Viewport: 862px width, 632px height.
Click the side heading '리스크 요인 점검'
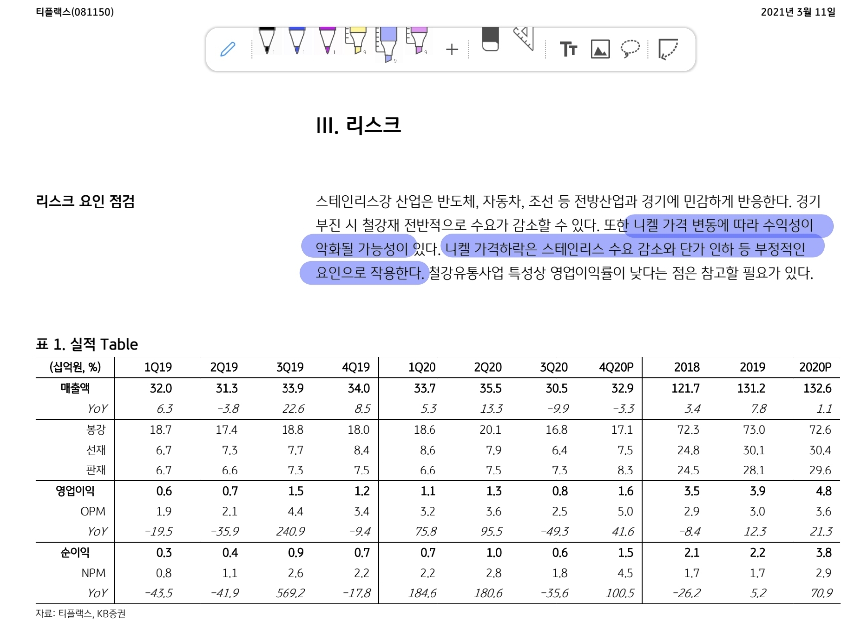85,201
